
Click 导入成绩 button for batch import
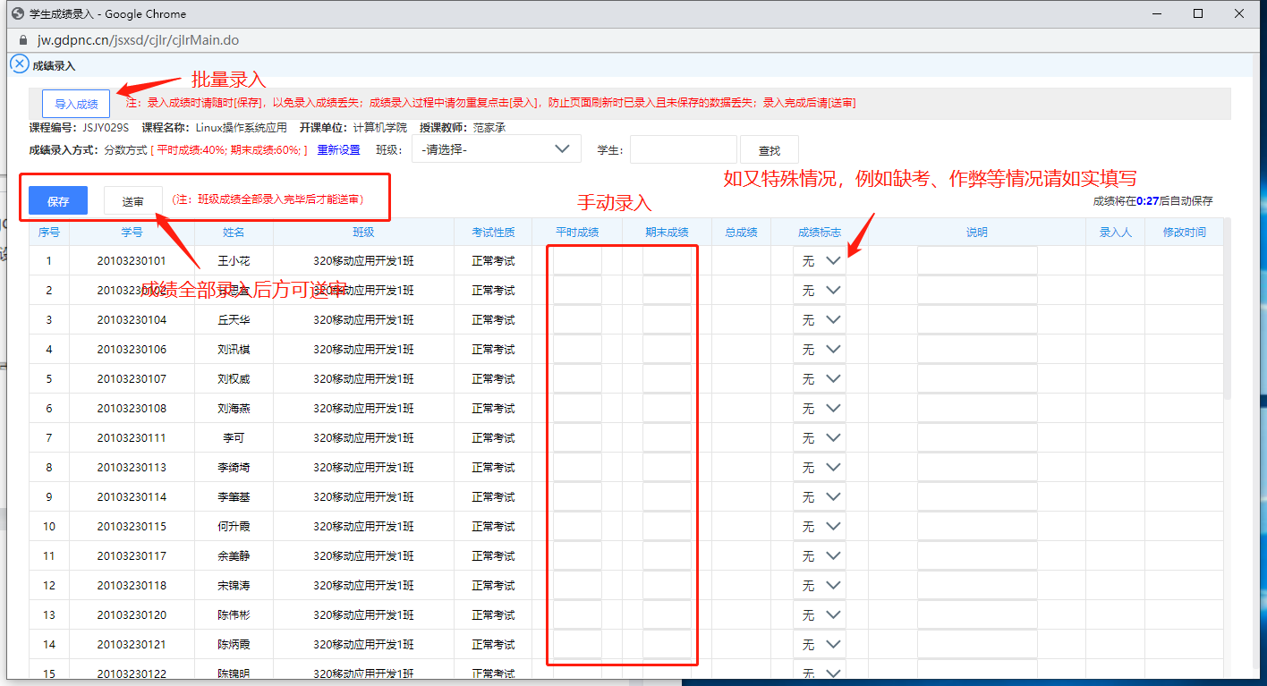coord(76,104)
